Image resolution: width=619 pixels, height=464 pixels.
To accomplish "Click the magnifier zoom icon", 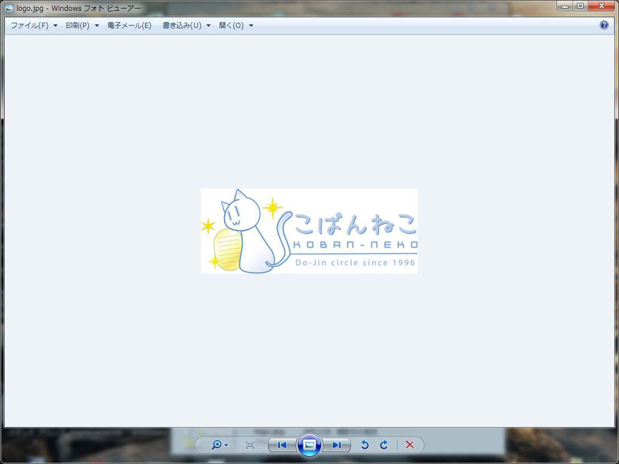I will tap(217, 445).
